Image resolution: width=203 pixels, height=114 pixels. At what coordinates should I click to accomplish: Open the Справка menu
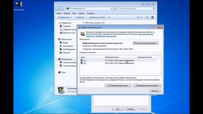(91, 13)
